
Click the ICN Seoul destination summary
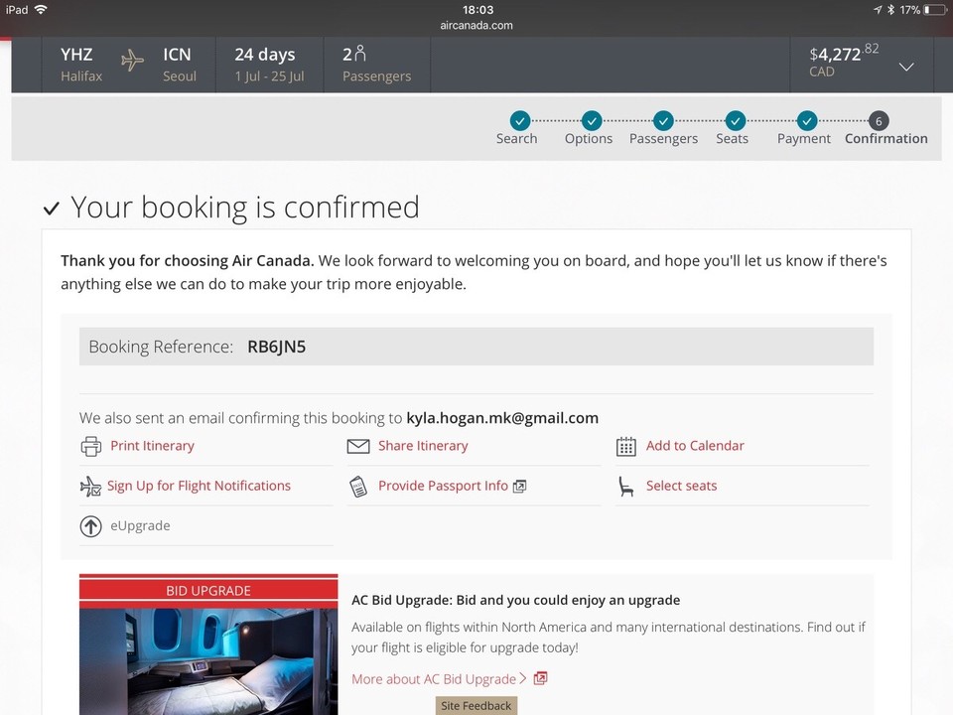point(180,65)
